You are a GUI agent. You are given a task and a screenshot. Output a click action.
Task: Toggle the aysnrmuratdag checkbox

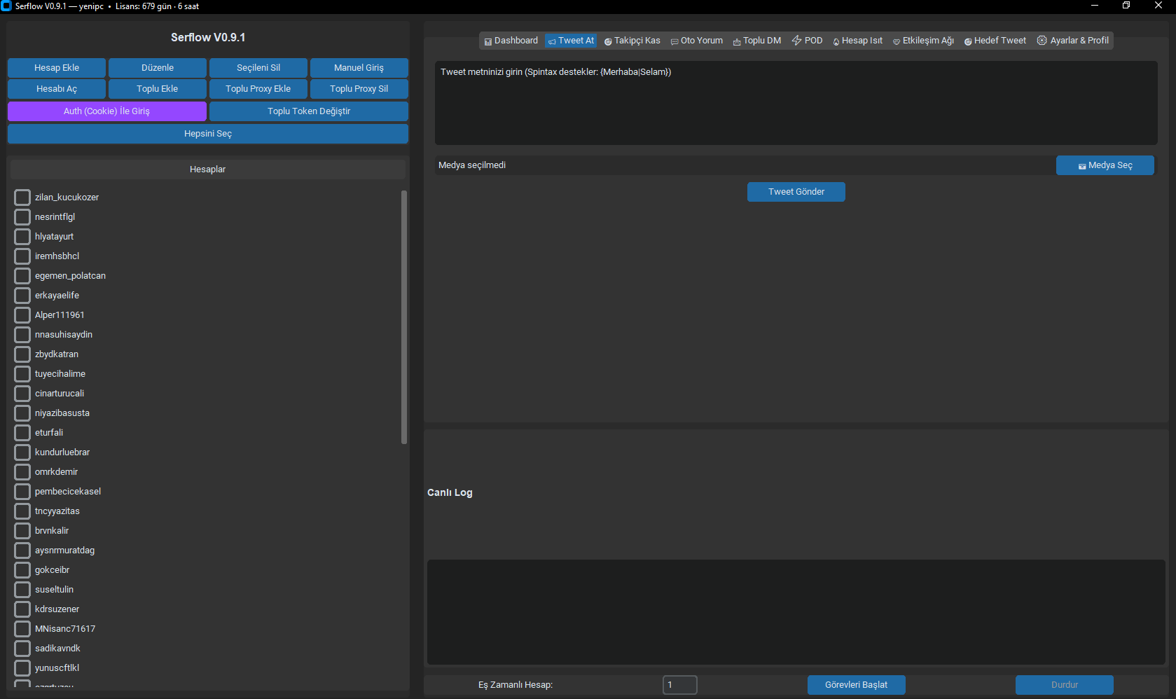tap(22, 551)
